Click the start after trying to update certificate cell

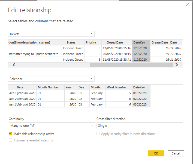pos(35,54)
